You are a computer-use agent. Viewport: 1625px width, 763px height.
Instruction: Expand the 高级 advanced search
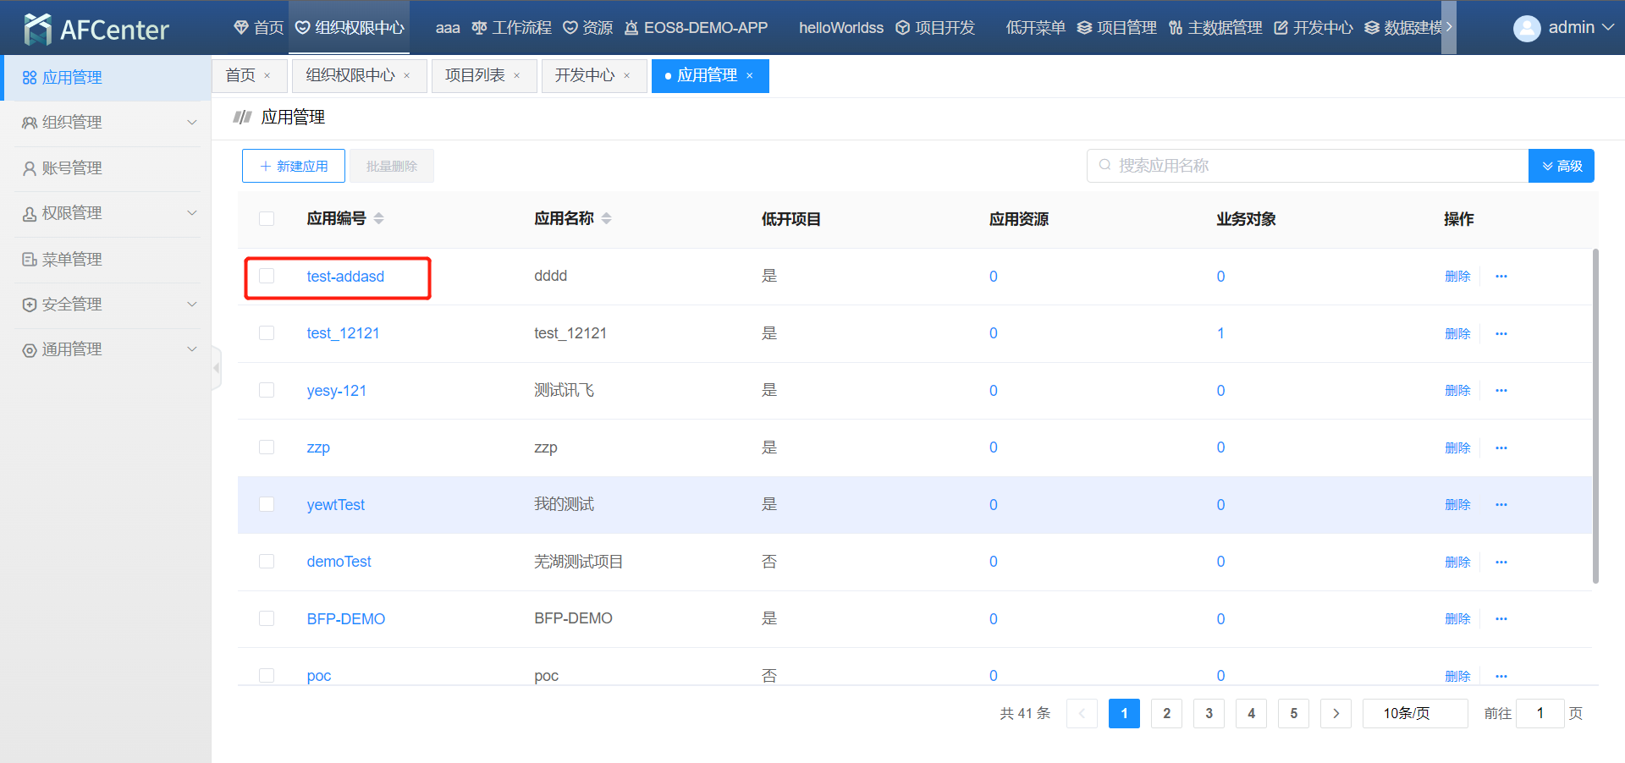(1561, 166)
